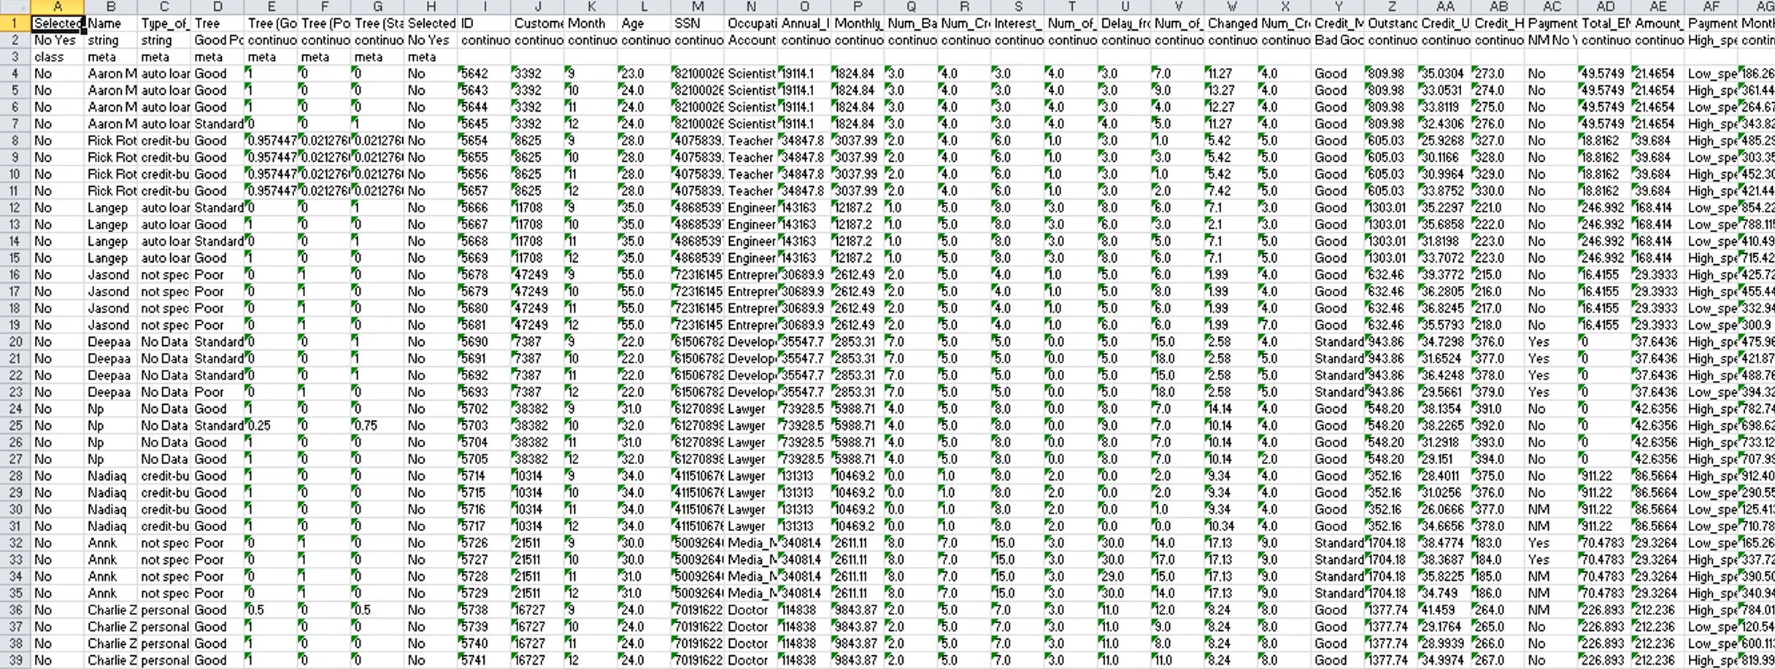Click the cell containing 29.151

1444,459
